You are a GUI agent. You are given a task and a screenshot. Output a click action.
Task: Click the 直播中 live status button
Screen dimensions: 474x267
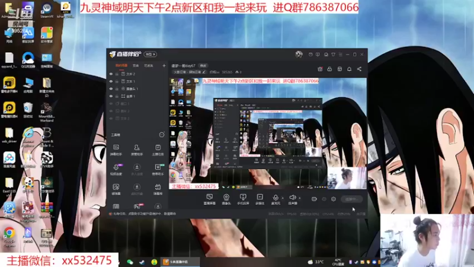point(351,199)
